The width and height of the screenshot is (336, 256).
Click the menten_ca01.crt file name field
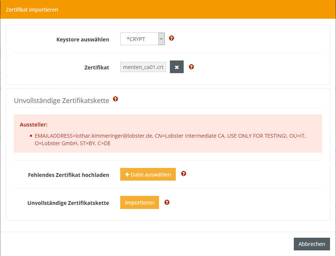pyautogui.click(x=143, y=67)
